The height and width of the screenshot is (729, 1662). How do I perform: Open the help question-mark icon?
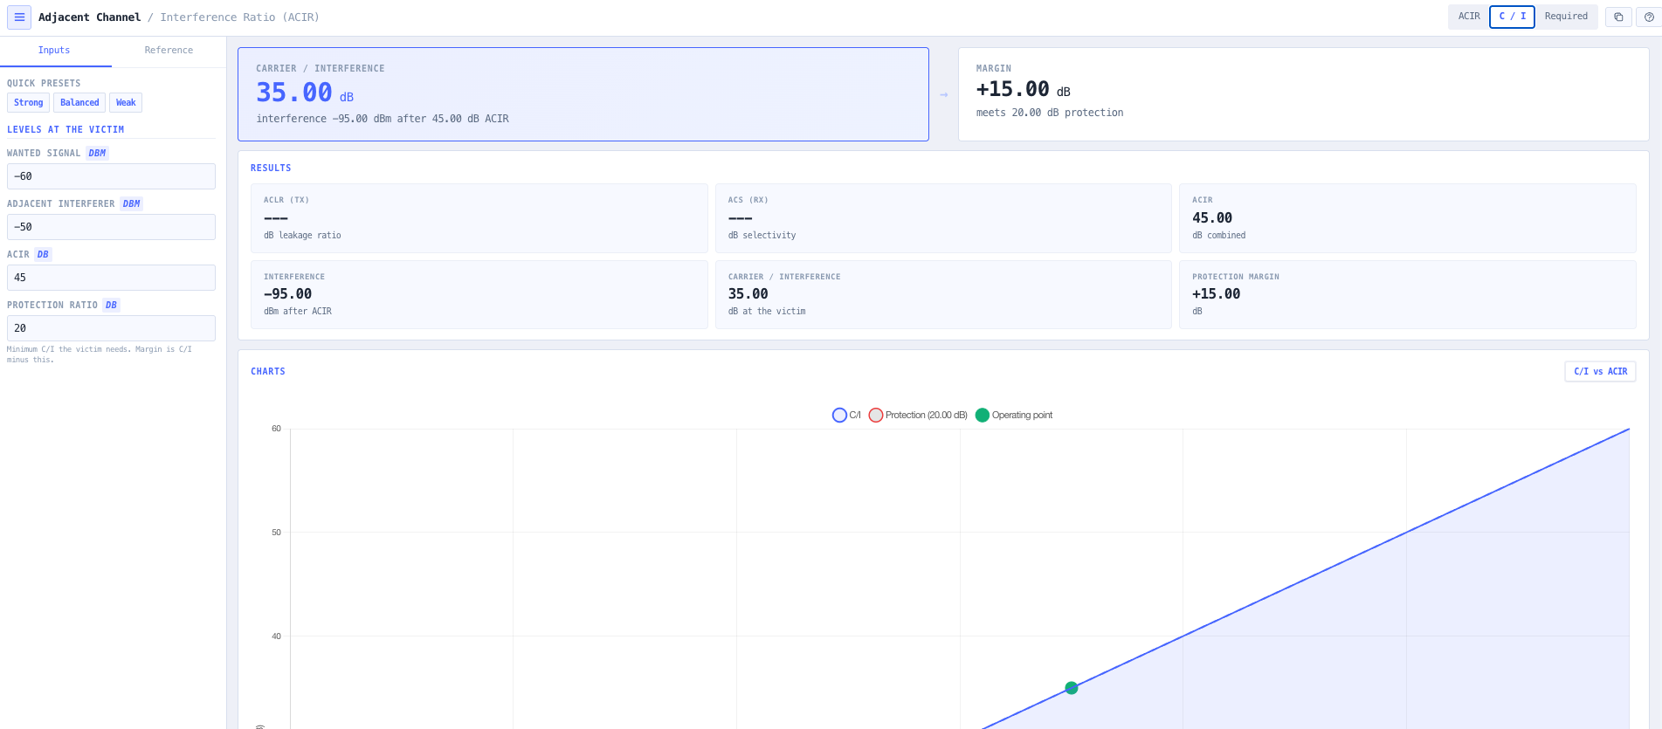[x=1649, y=17]
